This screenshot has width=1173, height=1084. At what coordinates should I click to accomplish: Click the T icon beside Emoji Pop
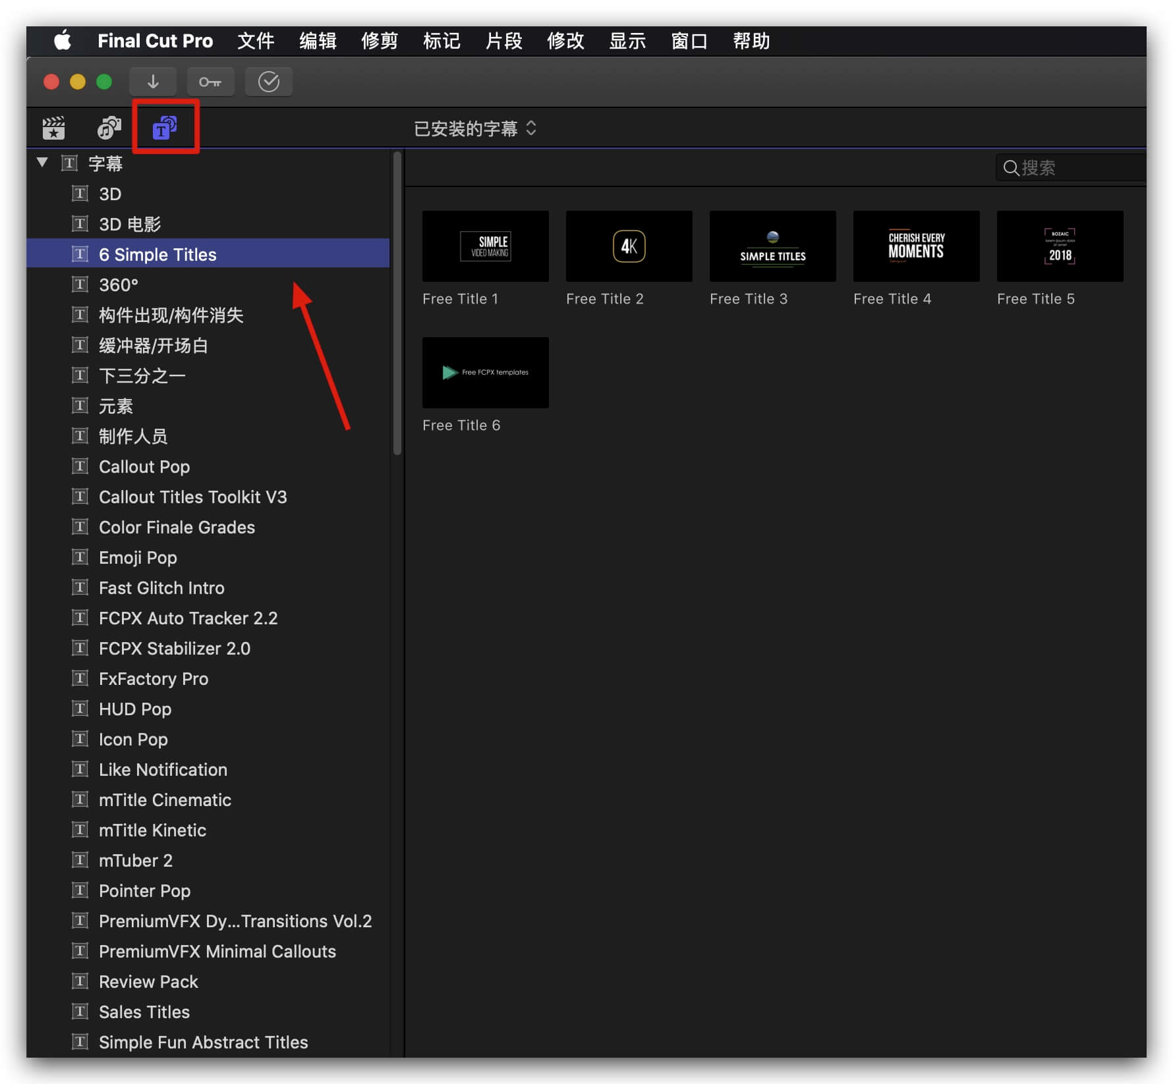(x=80, y=557)
